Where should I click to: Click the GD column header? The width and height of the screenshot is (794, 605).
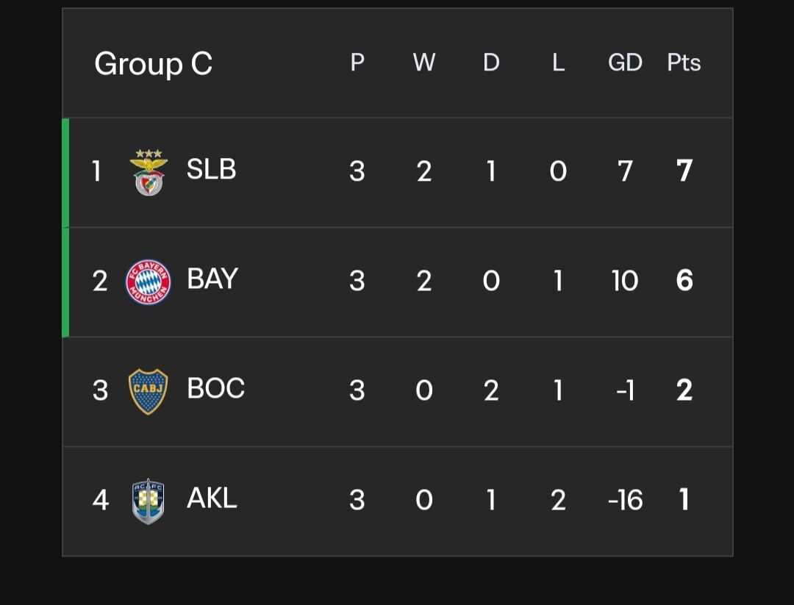tap(625, 63)
